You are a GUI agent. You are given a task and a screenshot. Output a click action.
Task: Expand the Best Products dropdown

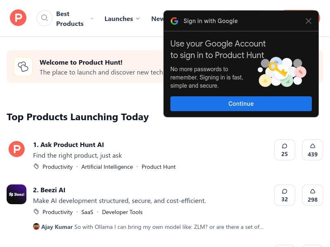tap(92, 19)
